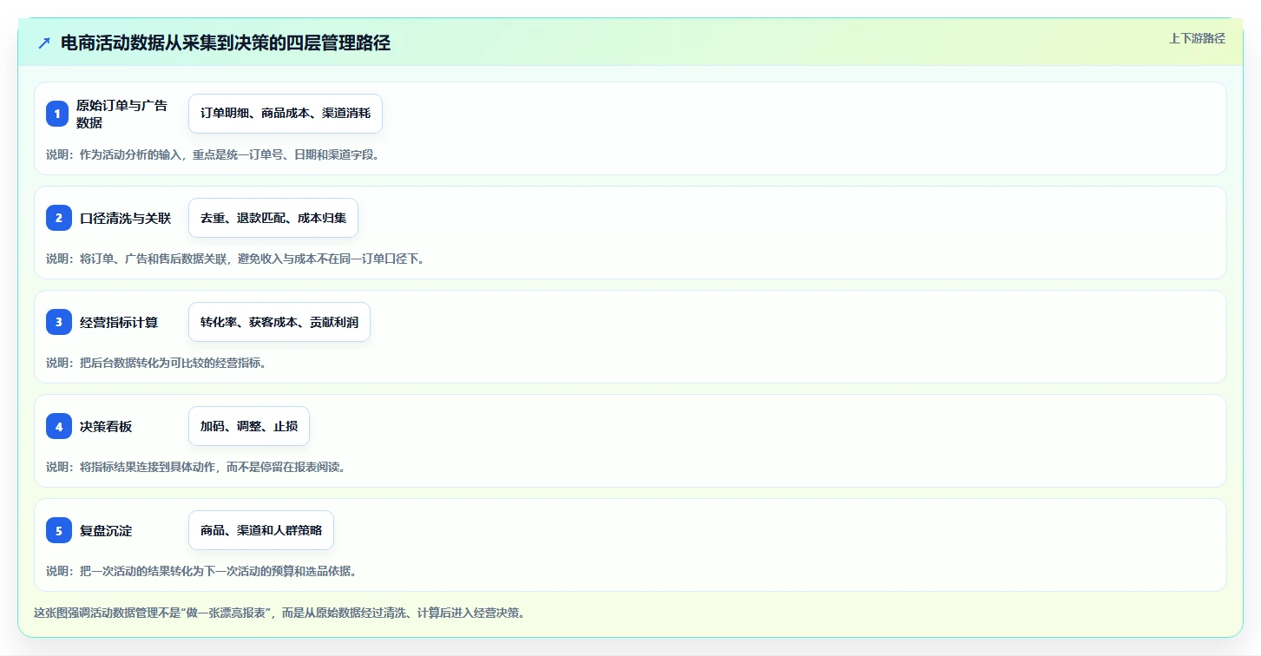Select the 口径清洗与关联 step title
The height and width of the screenshot is (656, 1261).
[125, 218]
